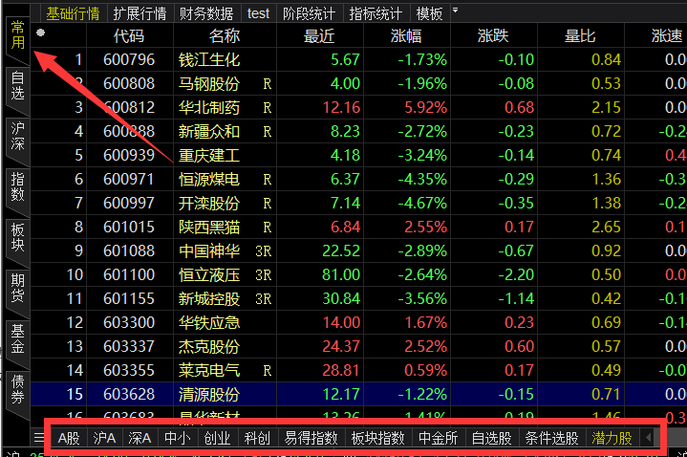The image size is (687, 457).
Task: Select stock 中国神华
Action: coord(209,250)
